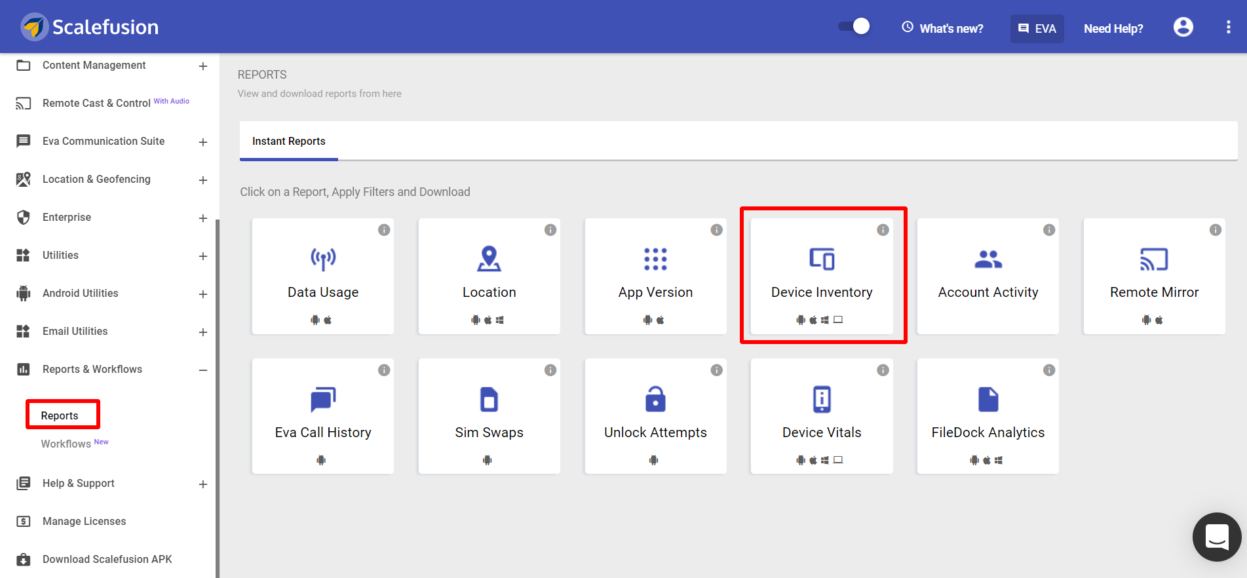1247x578 pixels.
Task: Show info for Eva Call History
Action: point(384,370)
